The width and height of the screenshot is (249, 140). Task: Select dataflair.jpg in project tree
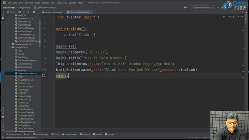pos(22,57)
